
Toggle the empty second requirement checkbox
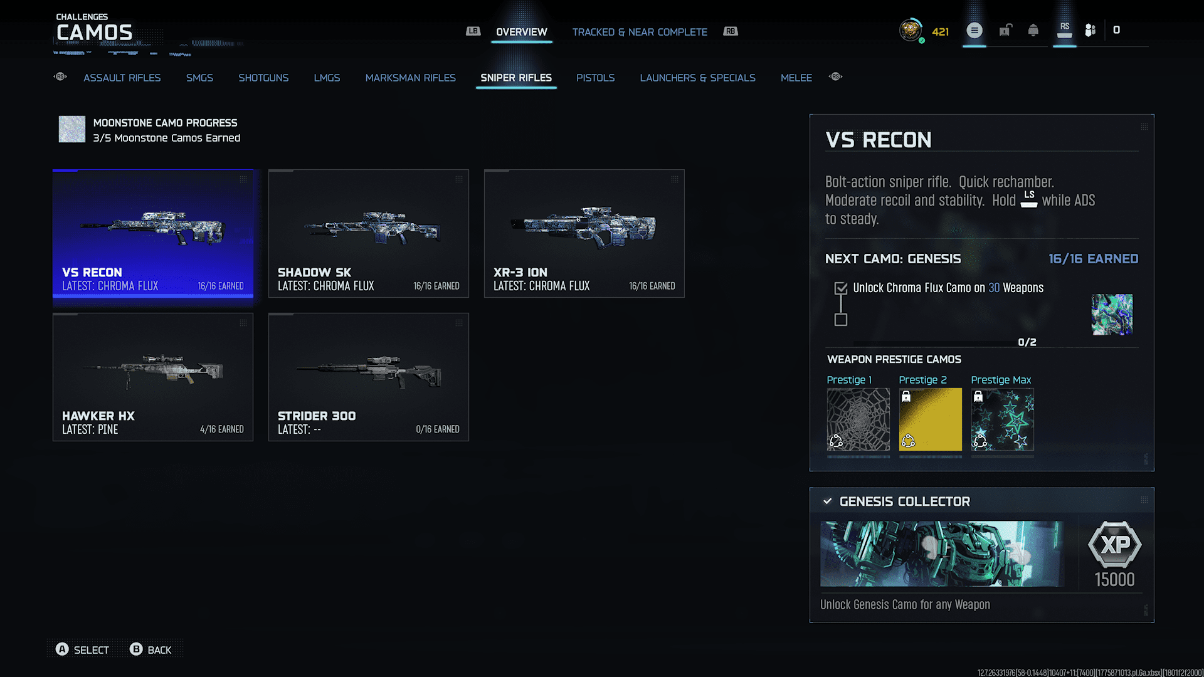841,320
